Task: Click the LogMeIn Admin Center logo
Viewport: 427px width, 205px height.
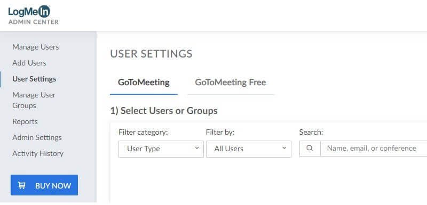Action: [33, 15]
